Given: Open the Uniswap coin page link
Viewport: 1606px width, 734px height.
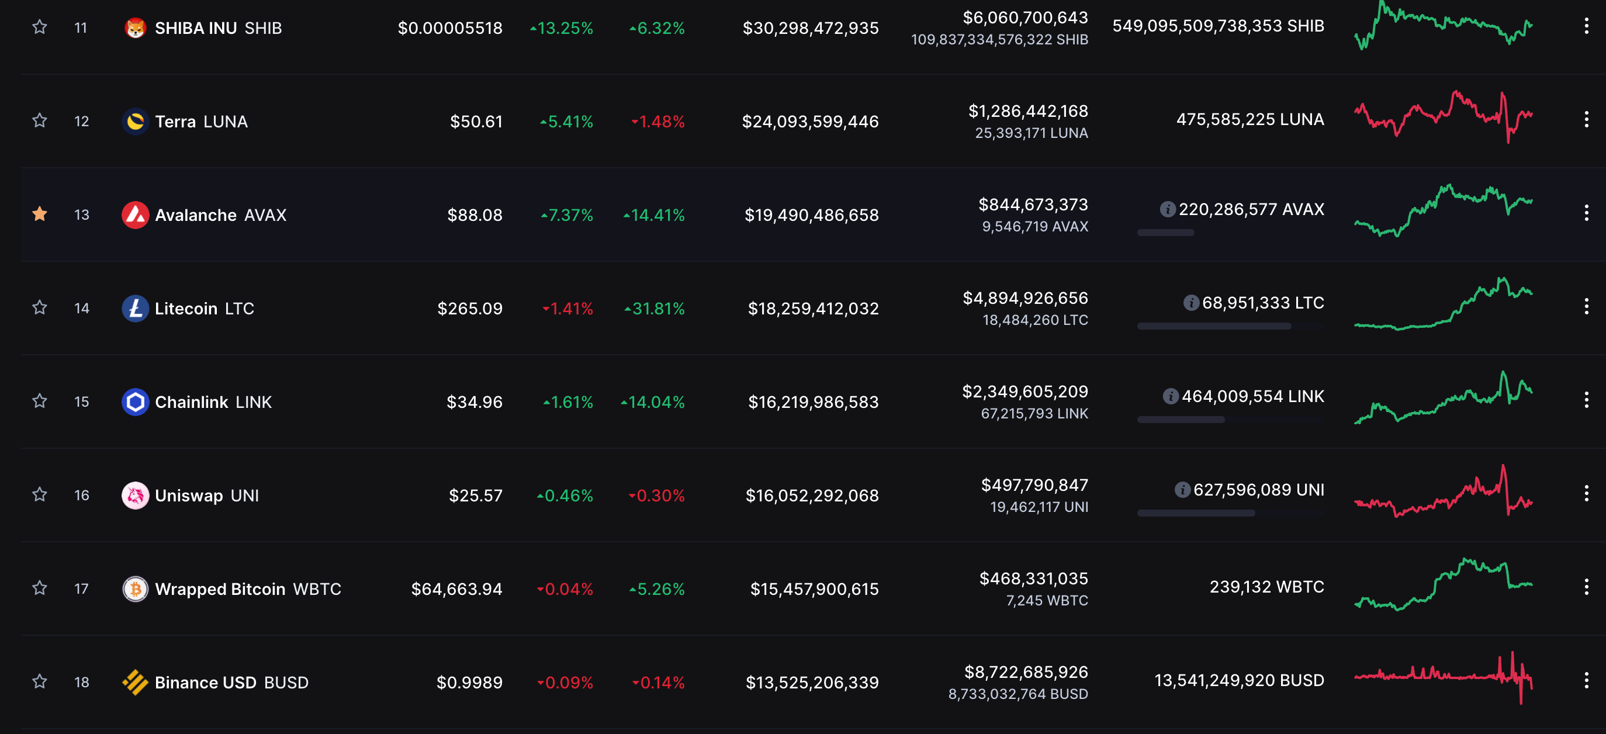Looking at the screenshot, I should pyautogui.click(x=188, y=495).
